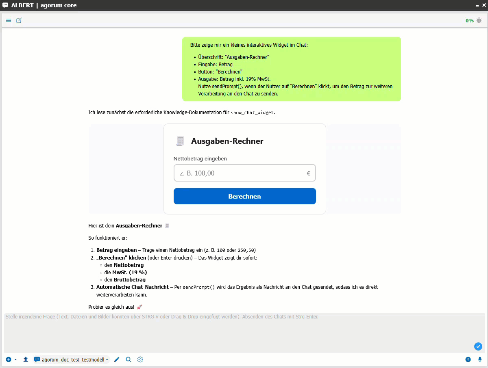Click the pencil edit icon
The height and width of the screenshot is (368, 488).
click(x=117, y=359)
